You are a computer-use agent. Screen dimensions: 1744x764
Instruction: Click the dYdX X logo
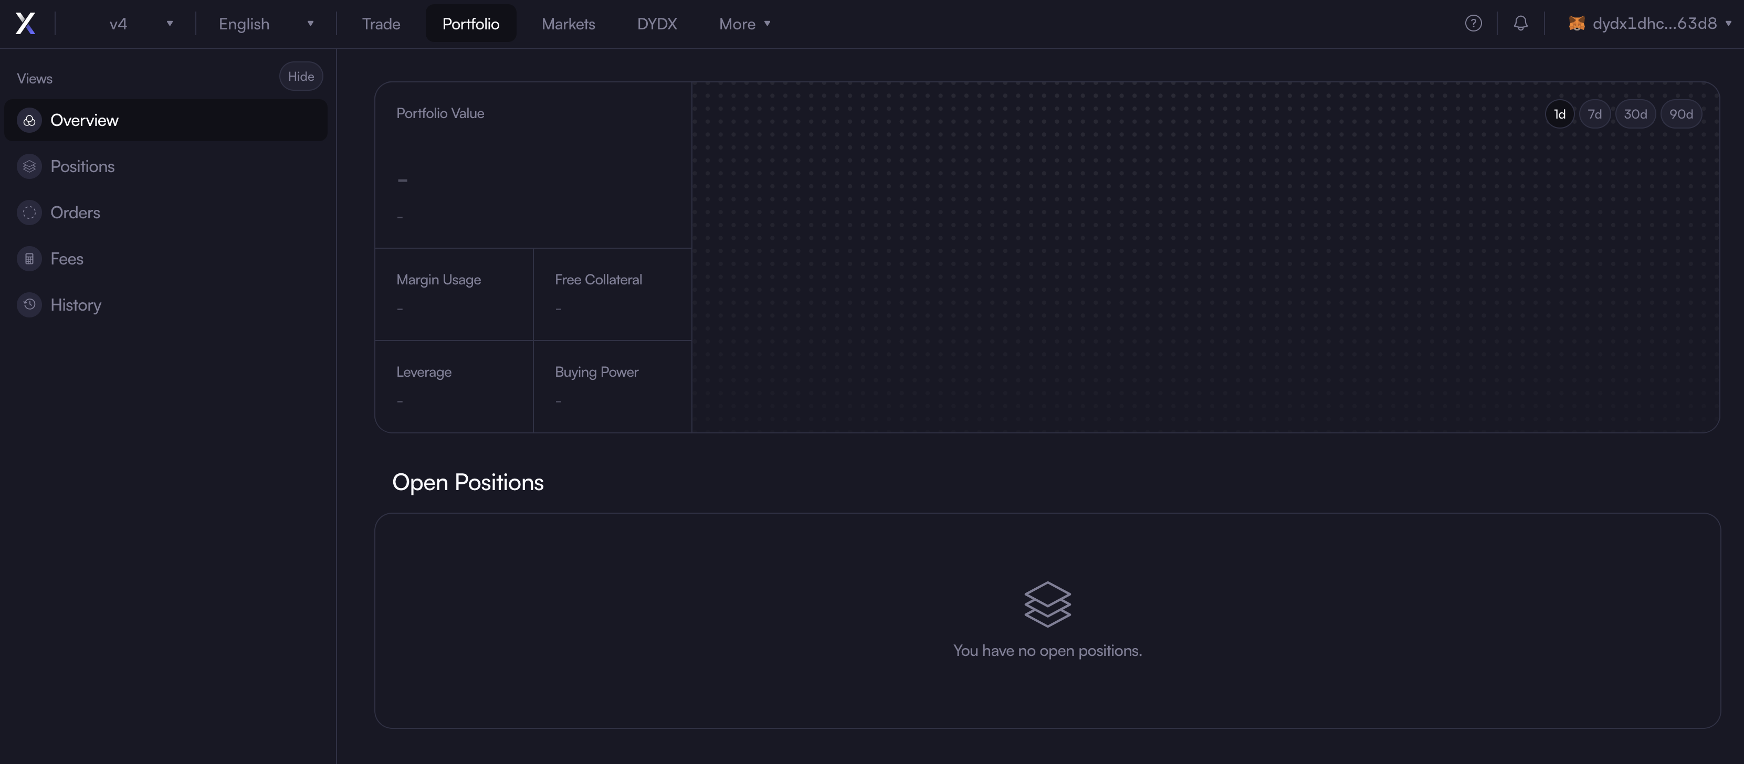pyautogui.click(x=25, y=24)
